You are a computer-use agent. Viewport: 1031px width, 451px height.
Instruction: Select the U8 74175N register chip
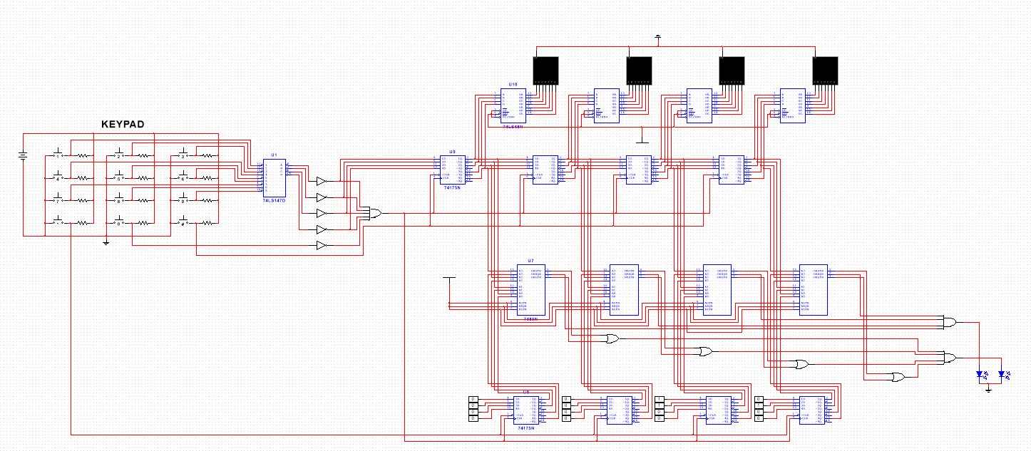[527, 410]
